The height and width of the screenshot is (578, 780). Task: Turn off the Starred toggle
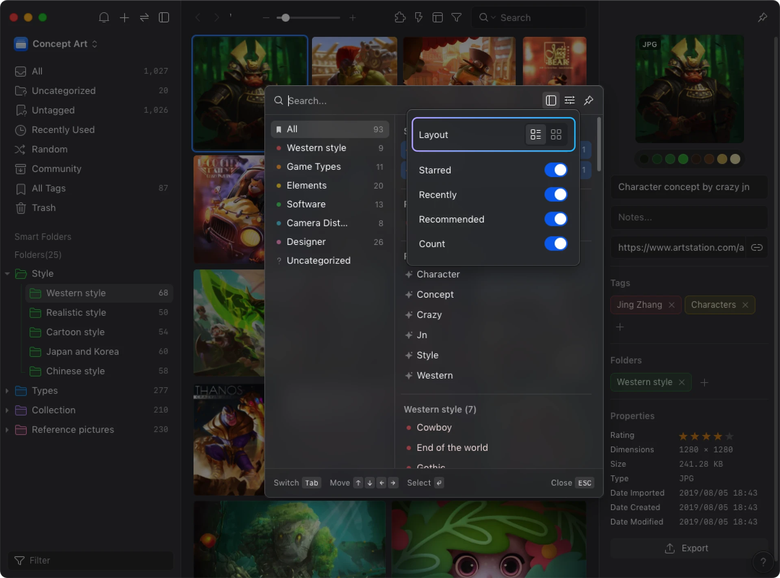click(x=555, y=170)
